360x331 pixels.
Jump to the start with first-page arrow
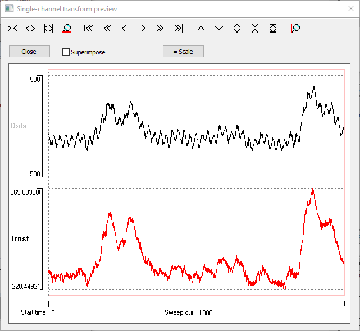tap(88, 28)
